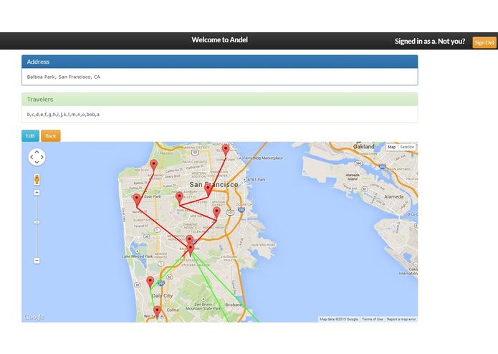
Task: Click the marker on the San Francisco label
Action: pyautogui.click(x=209, y=190)
